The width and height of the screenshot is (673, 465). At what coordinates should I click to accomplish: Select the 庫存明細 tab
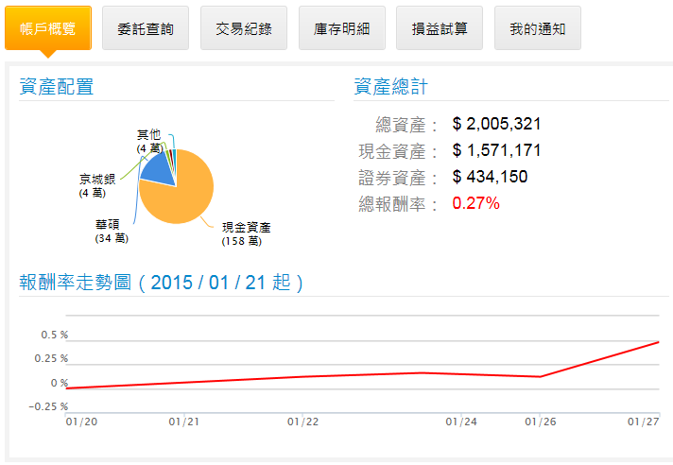coord(341,28)
